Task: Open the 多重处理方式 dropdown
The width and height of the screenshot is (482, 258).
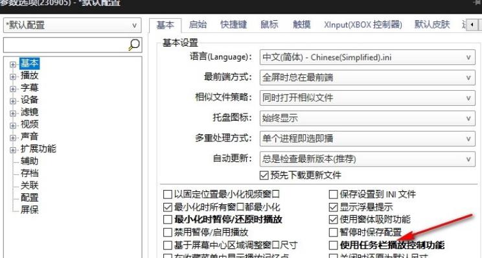Action: pyautogui.click(x=367, y=138)
